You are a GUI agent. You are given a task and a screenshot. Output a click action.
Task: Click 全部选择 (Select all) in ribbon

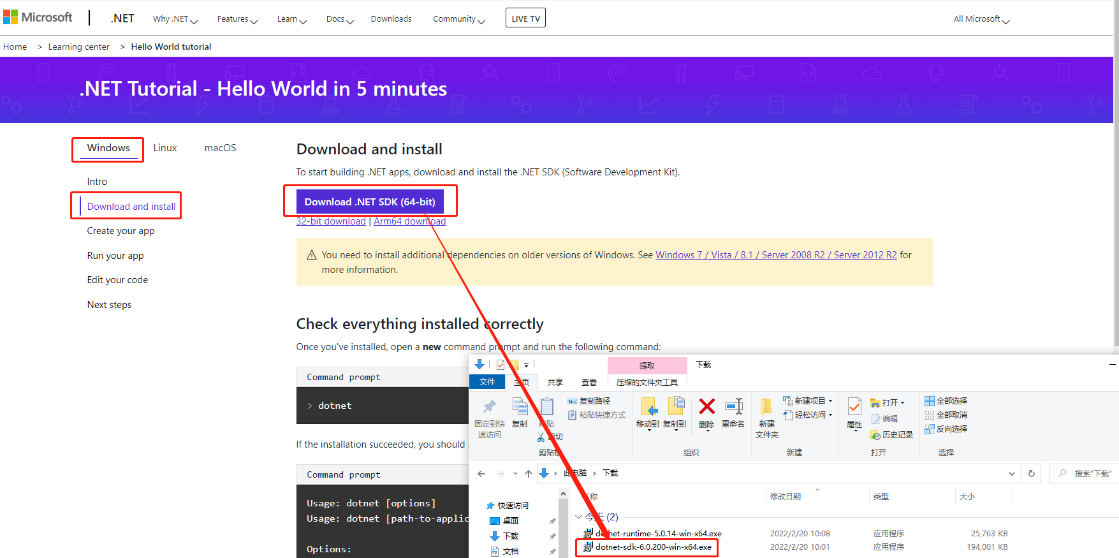[x=946, y=400]
